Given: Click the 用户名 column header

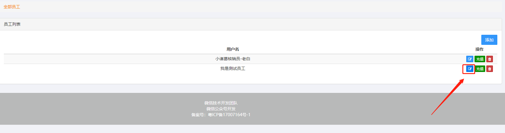Looking at the screenshot, I should 233,49.
